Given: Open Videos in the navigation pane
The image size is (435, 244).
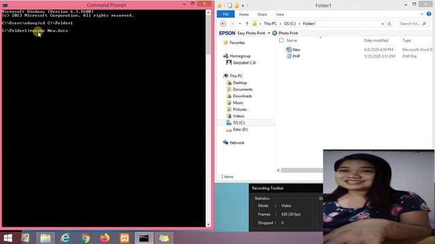Looking at the screenshot, I should pyautogui.click(x=235, y=116).
